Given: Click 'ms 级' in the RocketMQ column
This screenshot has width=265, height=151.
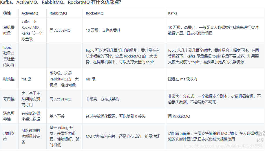Looking at the screenshot, I should [x=124, y=79].
